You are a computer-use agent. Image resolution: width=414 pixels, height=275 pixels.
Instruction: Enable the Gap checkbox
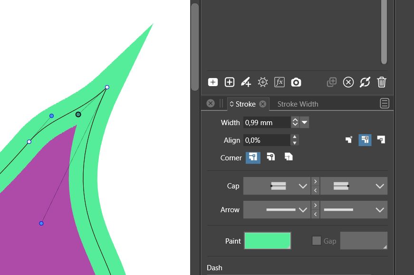pyautogui.click(x=317, y=241)
